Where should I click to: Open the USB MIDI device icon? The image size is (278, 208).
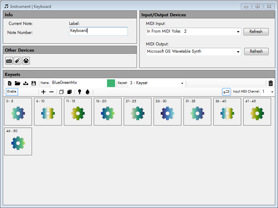pos(17,61)
